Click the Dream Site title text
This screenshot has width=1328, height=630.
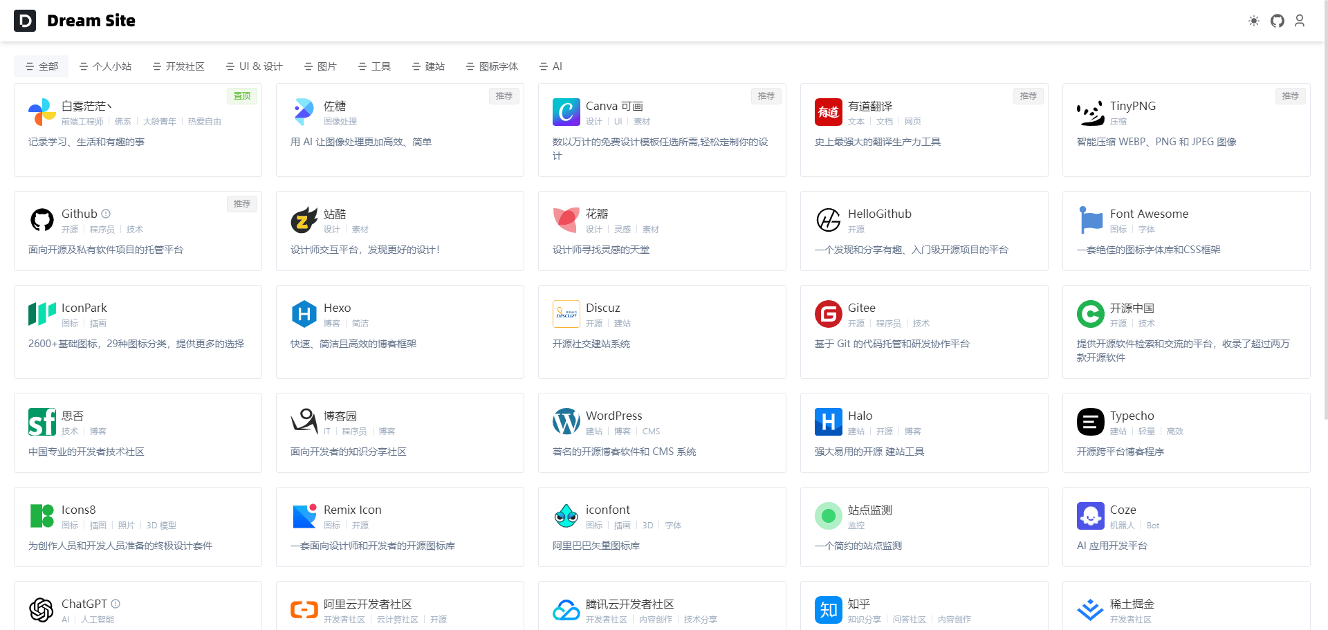(91, 21)
